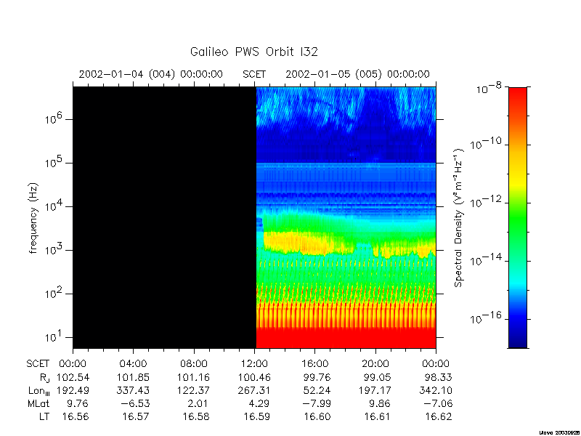This screenshot has width=581, height=436.
Task: Click the date label '2002-01-04 (004) 00:00:00'
Action: (151, 74)
